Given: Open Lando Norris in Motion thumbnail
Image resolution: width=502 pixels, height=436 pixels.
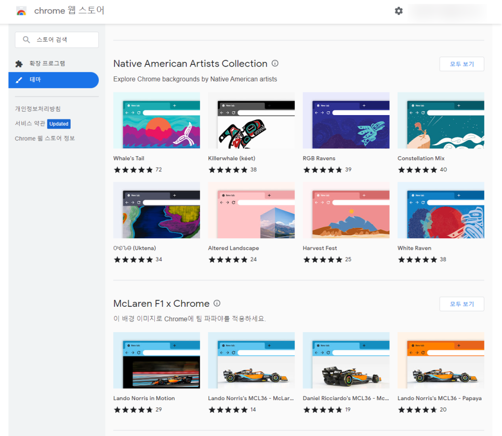Looking at the screenshot, I should point(156,360).
